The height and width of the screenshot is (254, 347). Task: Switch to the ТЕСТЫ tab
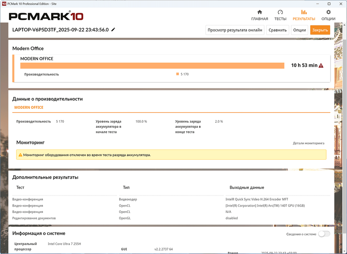coord(280,15)
